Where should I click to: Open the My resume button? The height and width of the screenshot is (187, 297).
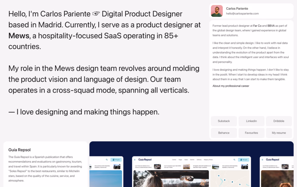pyautogui.click(x=279, y=133)
